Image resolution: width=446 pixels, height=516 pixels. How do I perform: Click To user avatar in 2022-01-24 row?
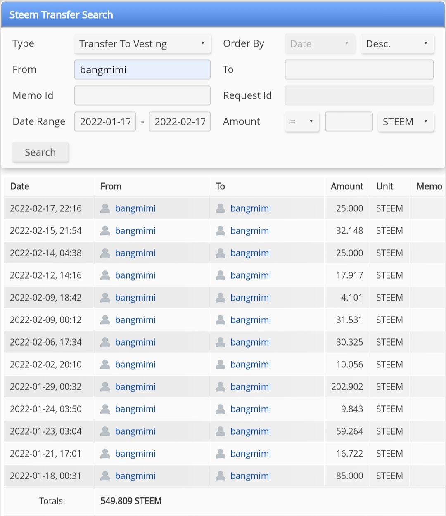click(x=221, y=409)
